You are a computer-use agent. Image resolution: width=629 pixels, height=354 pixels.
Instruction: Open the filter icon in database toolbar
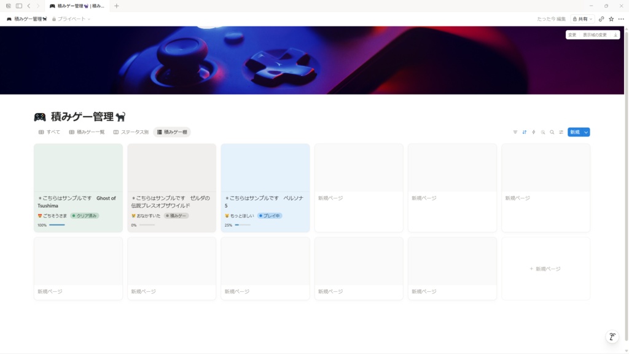(515, 132)
